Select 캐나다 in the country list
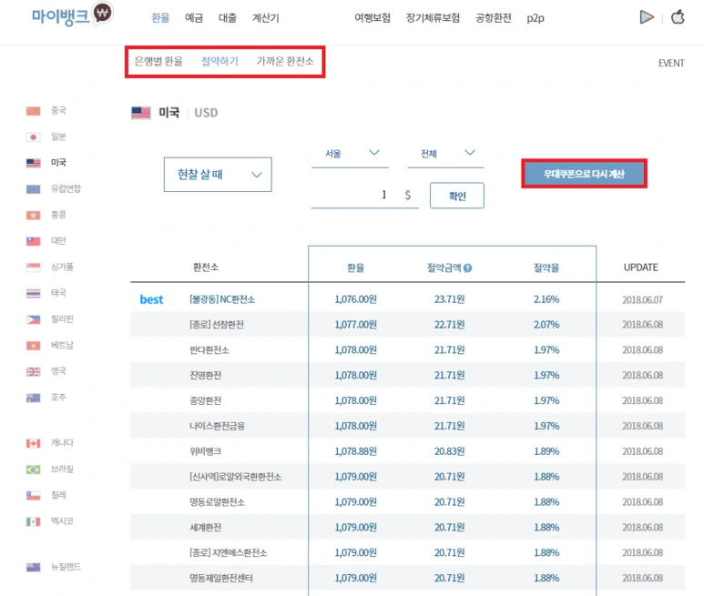This screenshot has height=596, width=704. coord(62,442)
